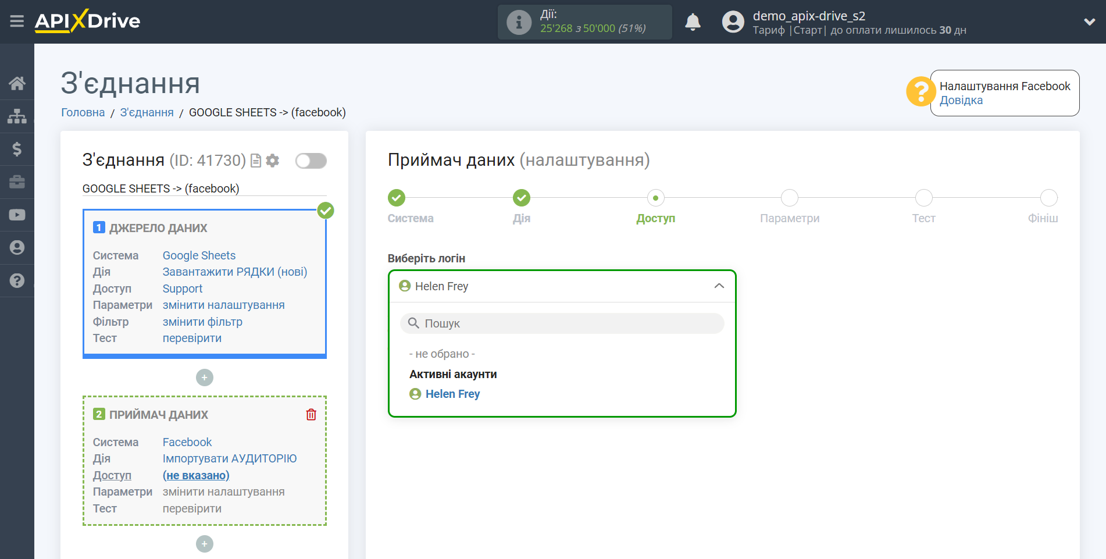Open Завантажити РЯДКИ (нові) action link
Screen dimensions: 1106x559
235,272
